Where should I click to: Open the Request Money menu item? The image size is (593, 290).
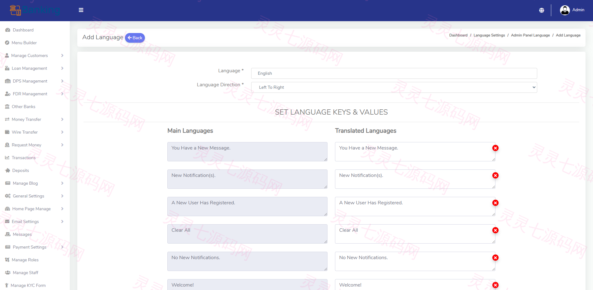click(35, 145)
